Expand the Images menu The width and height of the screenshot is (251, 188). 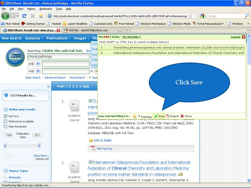pos(82,38)
